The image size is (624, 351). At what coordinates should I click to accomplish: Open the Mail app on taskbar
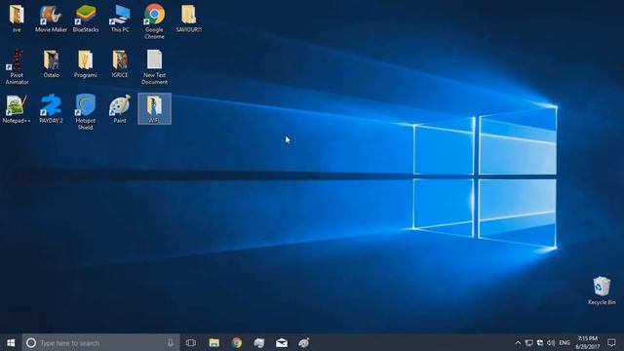(x=282, y=342)
